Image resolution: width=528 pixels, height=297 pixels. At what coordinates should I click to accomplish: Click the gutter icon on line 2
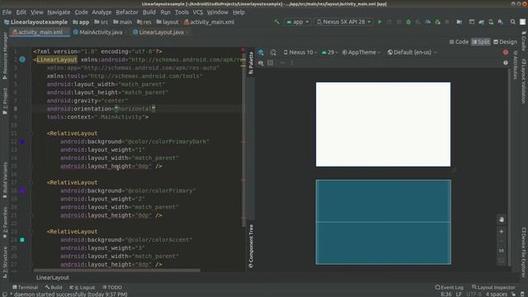22,59
